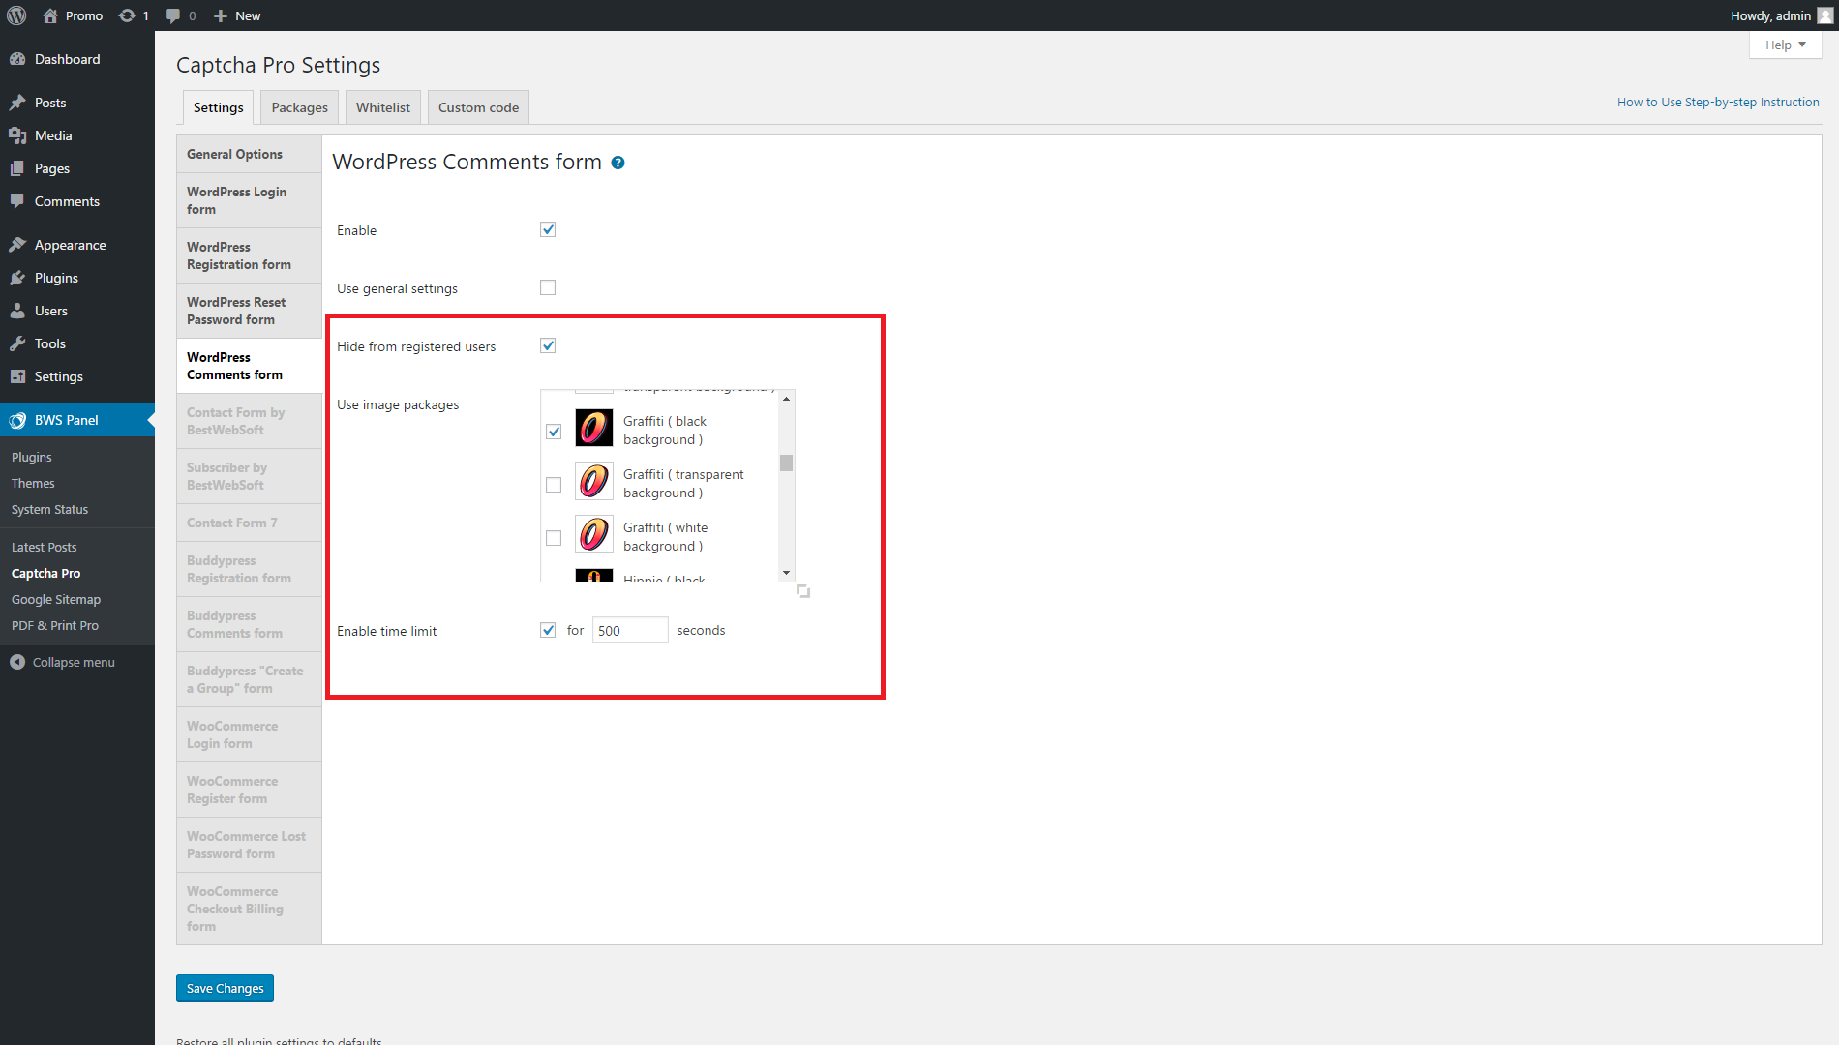1839x1045 pixels.
Task: Check the Graffiti transparent background package
Action: coord(554,485)
